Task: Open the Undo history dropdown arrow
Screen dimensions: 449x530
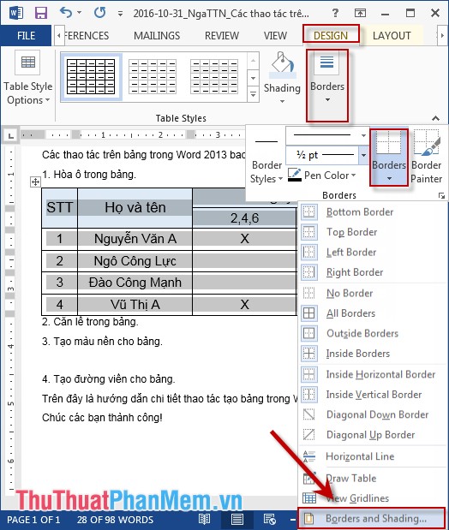Action: tap(79, 13)
